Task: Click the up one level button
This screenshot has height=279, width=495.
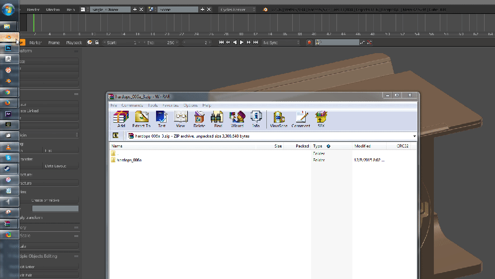Action: [115, 136]
